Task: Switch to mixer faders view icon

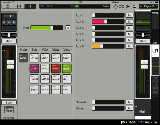Action: click(x=19, y=6)
